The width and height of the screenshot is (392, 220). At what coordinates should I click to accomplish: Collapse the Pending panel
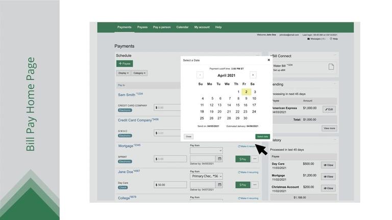pyautogui.click(x=335, y=84)
